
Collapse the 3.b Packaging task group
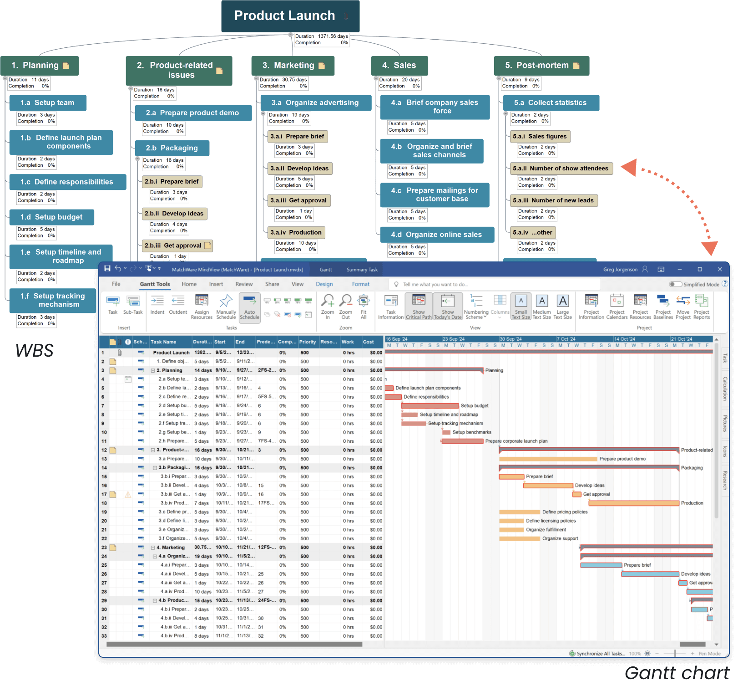pos(155,468)
